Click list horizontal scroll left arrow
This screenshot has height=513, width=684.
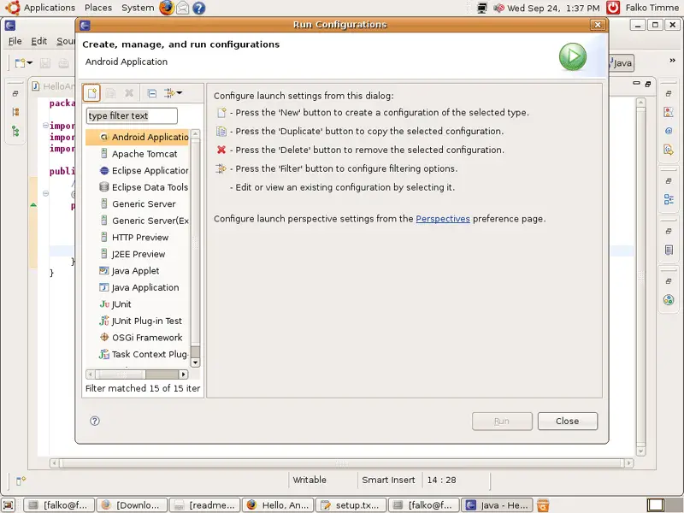click(x=91, y=374)
